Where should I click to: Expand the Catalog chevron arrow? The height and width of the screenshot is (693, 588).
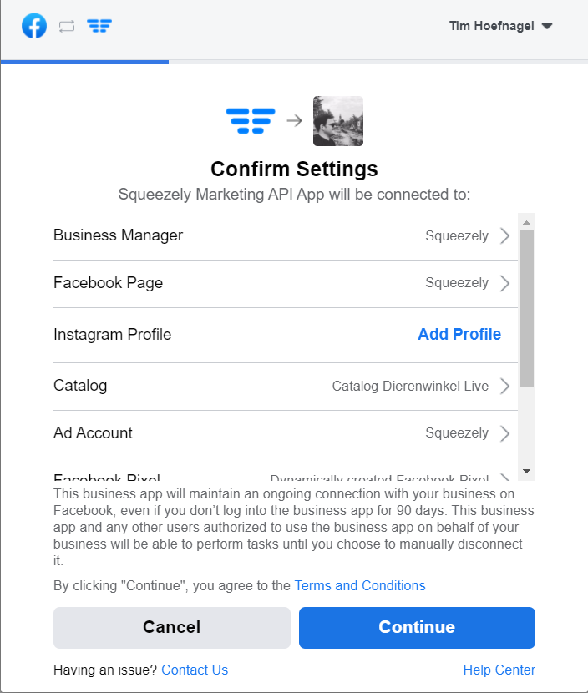pos(504,386)
